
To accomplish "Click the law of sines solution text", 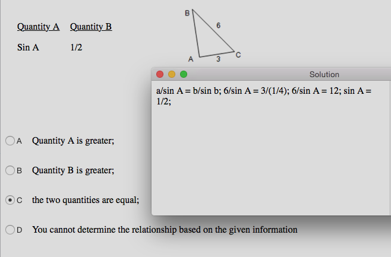I will [263, 96].
